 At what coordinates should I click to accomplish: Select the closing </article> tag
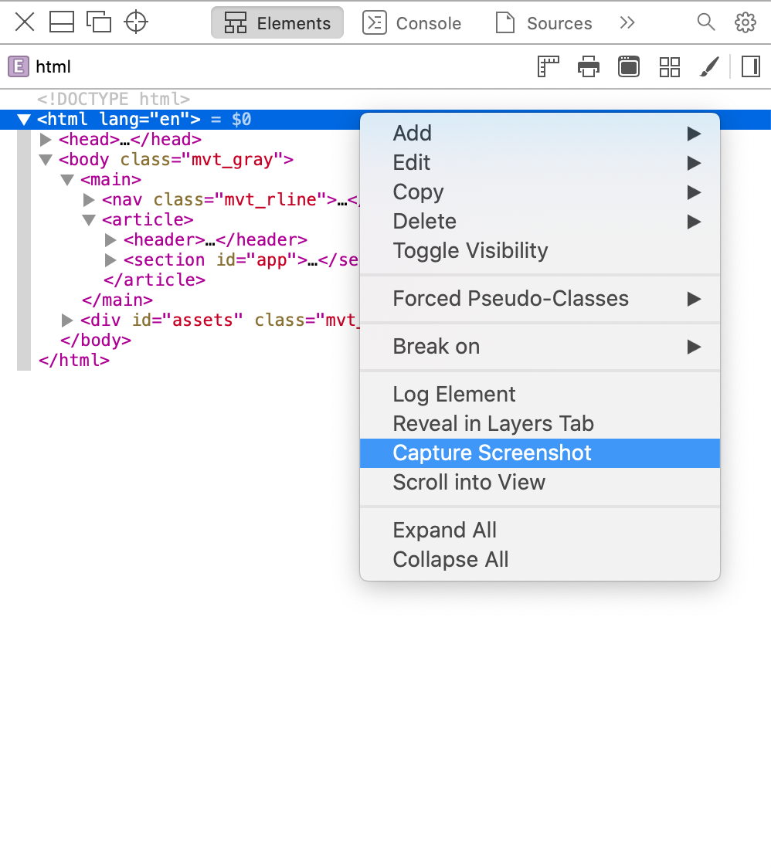tap(155, 280)
